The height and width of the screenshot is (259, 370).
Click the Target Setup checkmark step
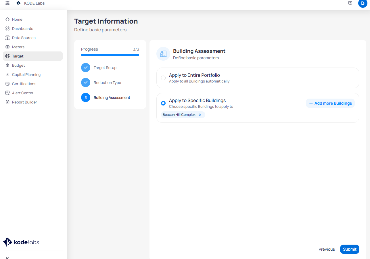(x=86, y=68)
